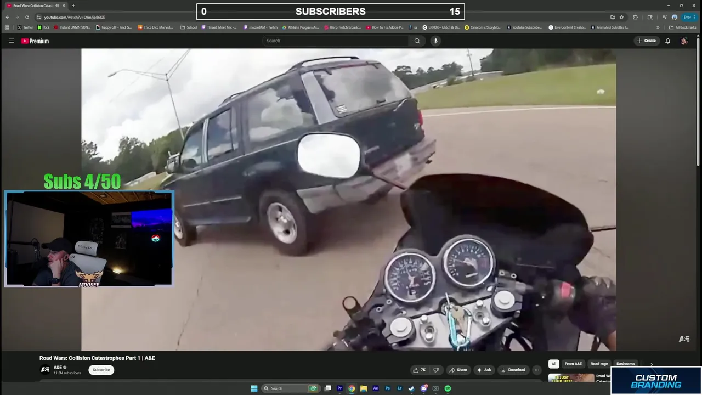Open Spotify from the taskbar
The width and height of the screenshot is (702, 395).
coord(448,388)
